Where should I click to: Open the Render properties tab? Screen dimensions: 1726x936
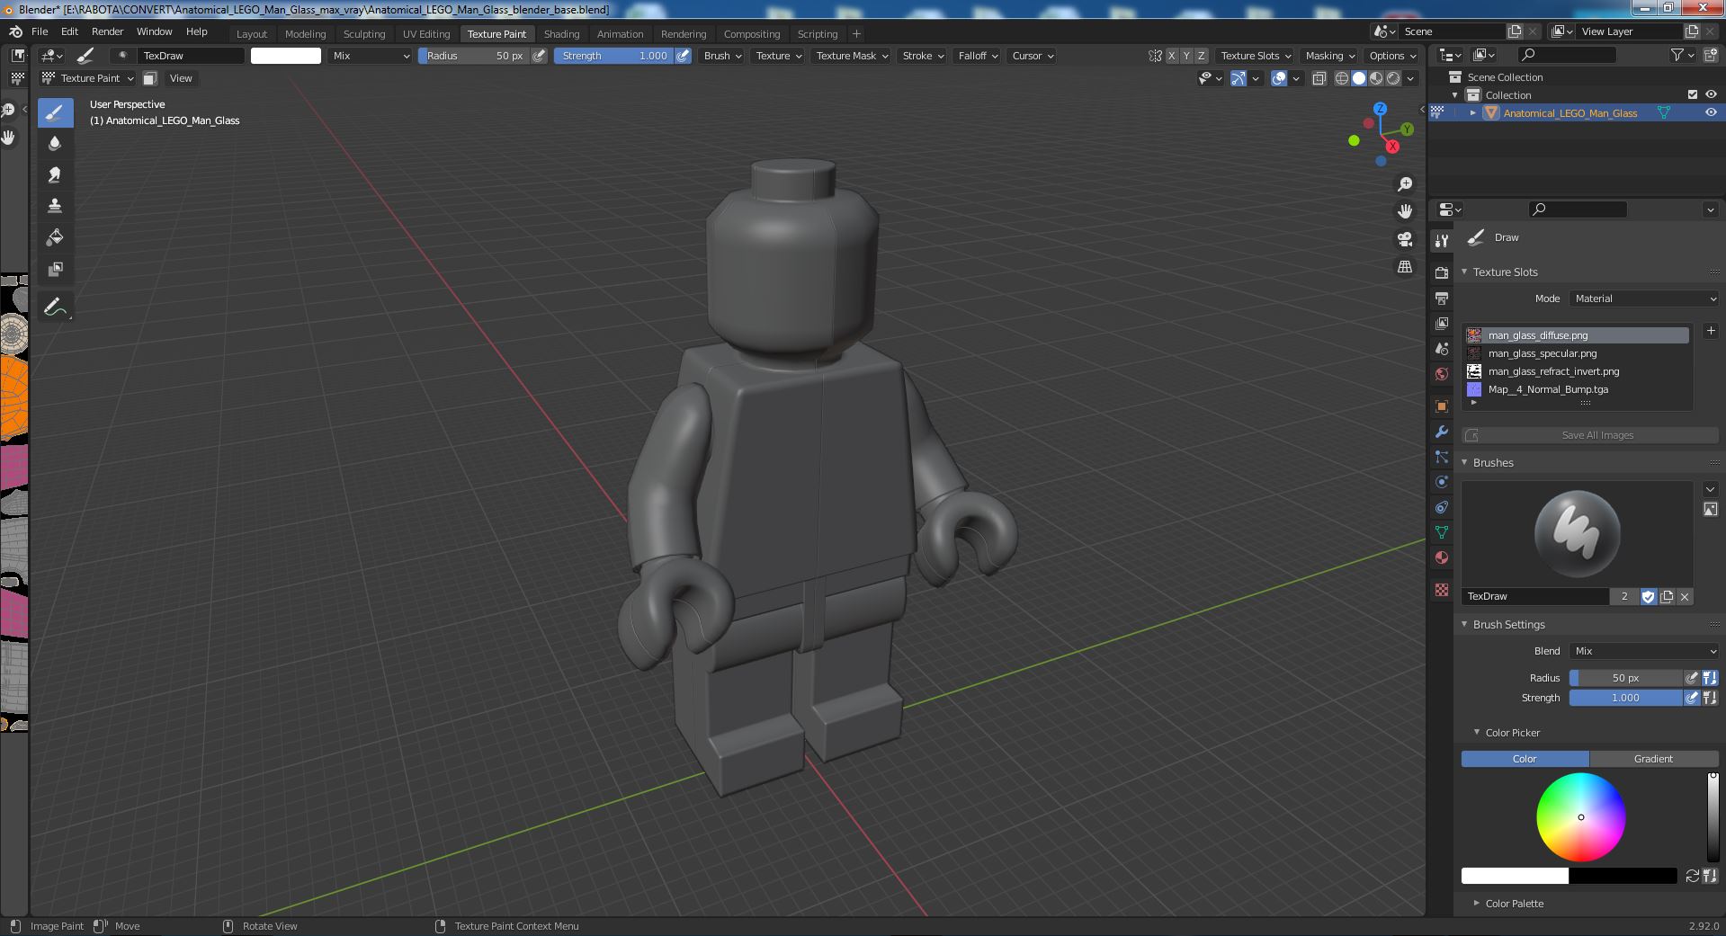coord(1442,272)
